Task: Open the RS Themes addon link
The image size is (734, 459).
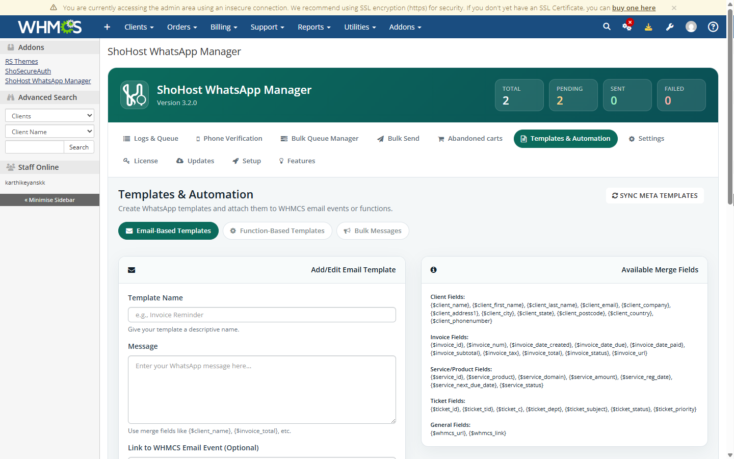Action: point(21,61)
